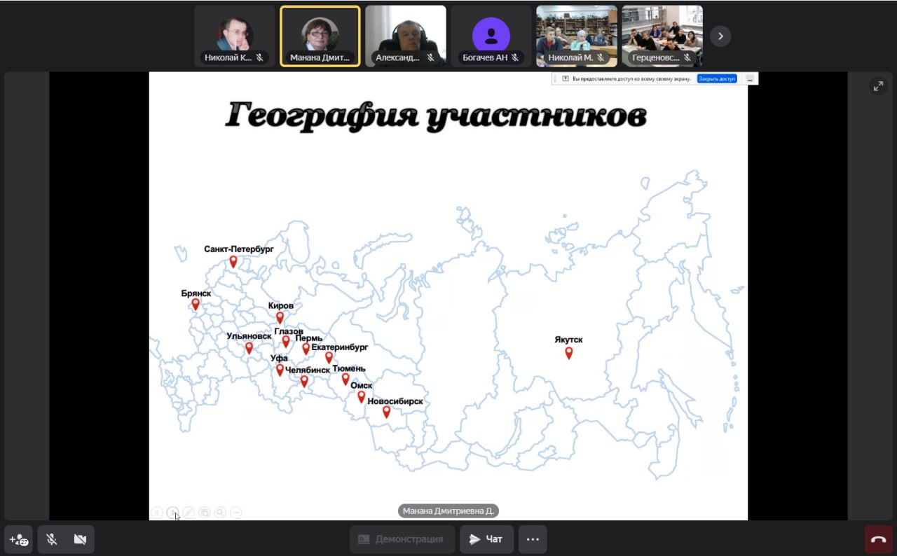Turn on the camera in the call bar
The width and height of the screenshot is (897, 556).
point(80,539)
